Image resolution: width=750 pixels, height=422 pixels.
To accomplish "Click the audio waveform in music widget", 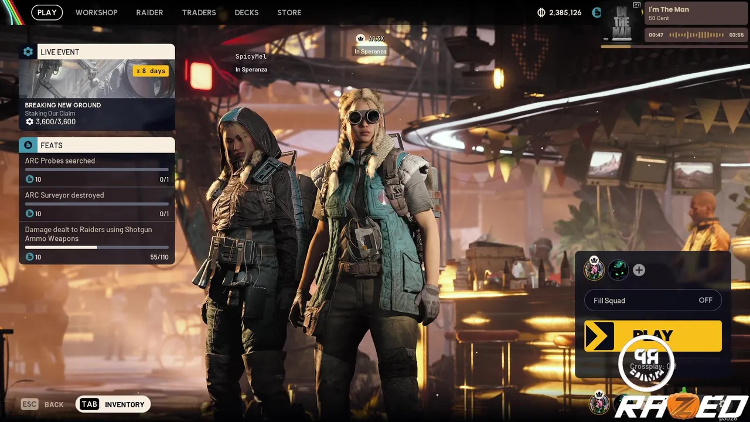I will [697, 35].
